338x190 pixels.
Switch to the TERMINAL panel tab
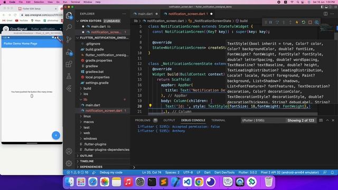[x=218, y=120]
